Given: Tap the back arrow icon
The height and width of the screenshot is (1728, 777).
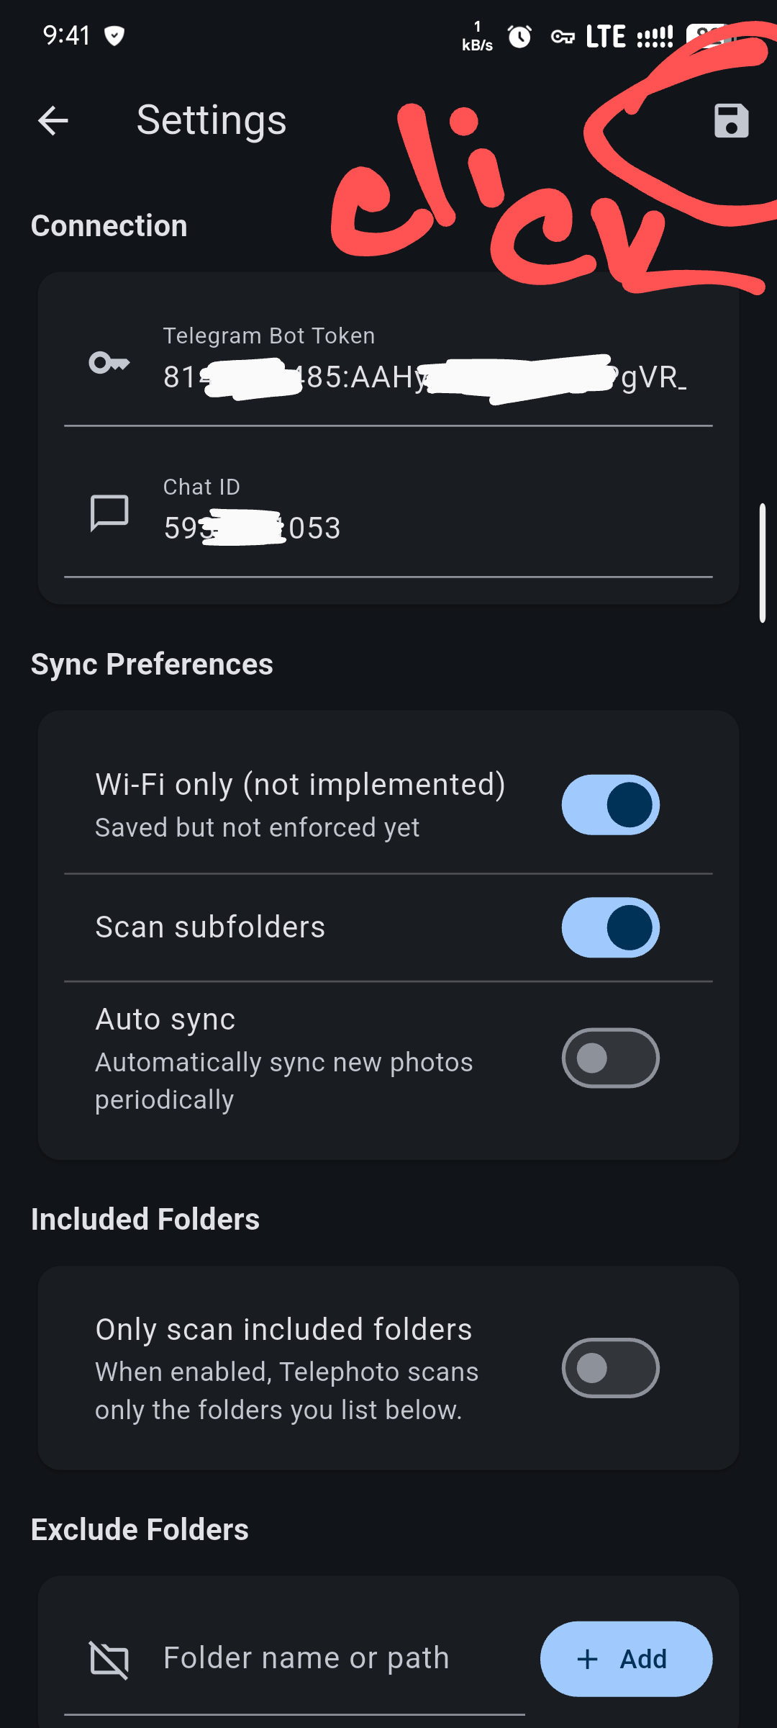Looking at the screenshot, I should (53, 120).
